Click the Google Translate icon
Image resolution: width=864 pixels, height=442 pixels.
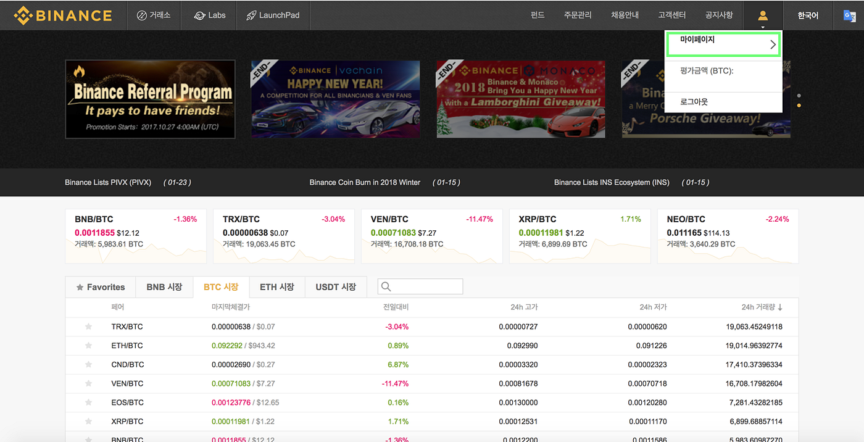tap(850, 15)
